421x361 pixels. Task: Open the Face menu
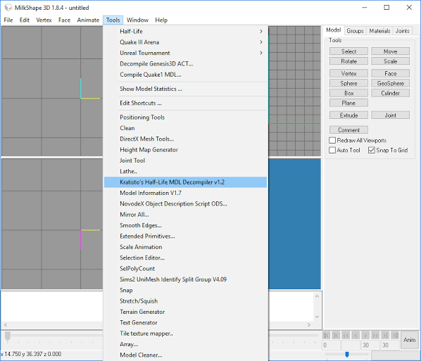tap(65, 20)
